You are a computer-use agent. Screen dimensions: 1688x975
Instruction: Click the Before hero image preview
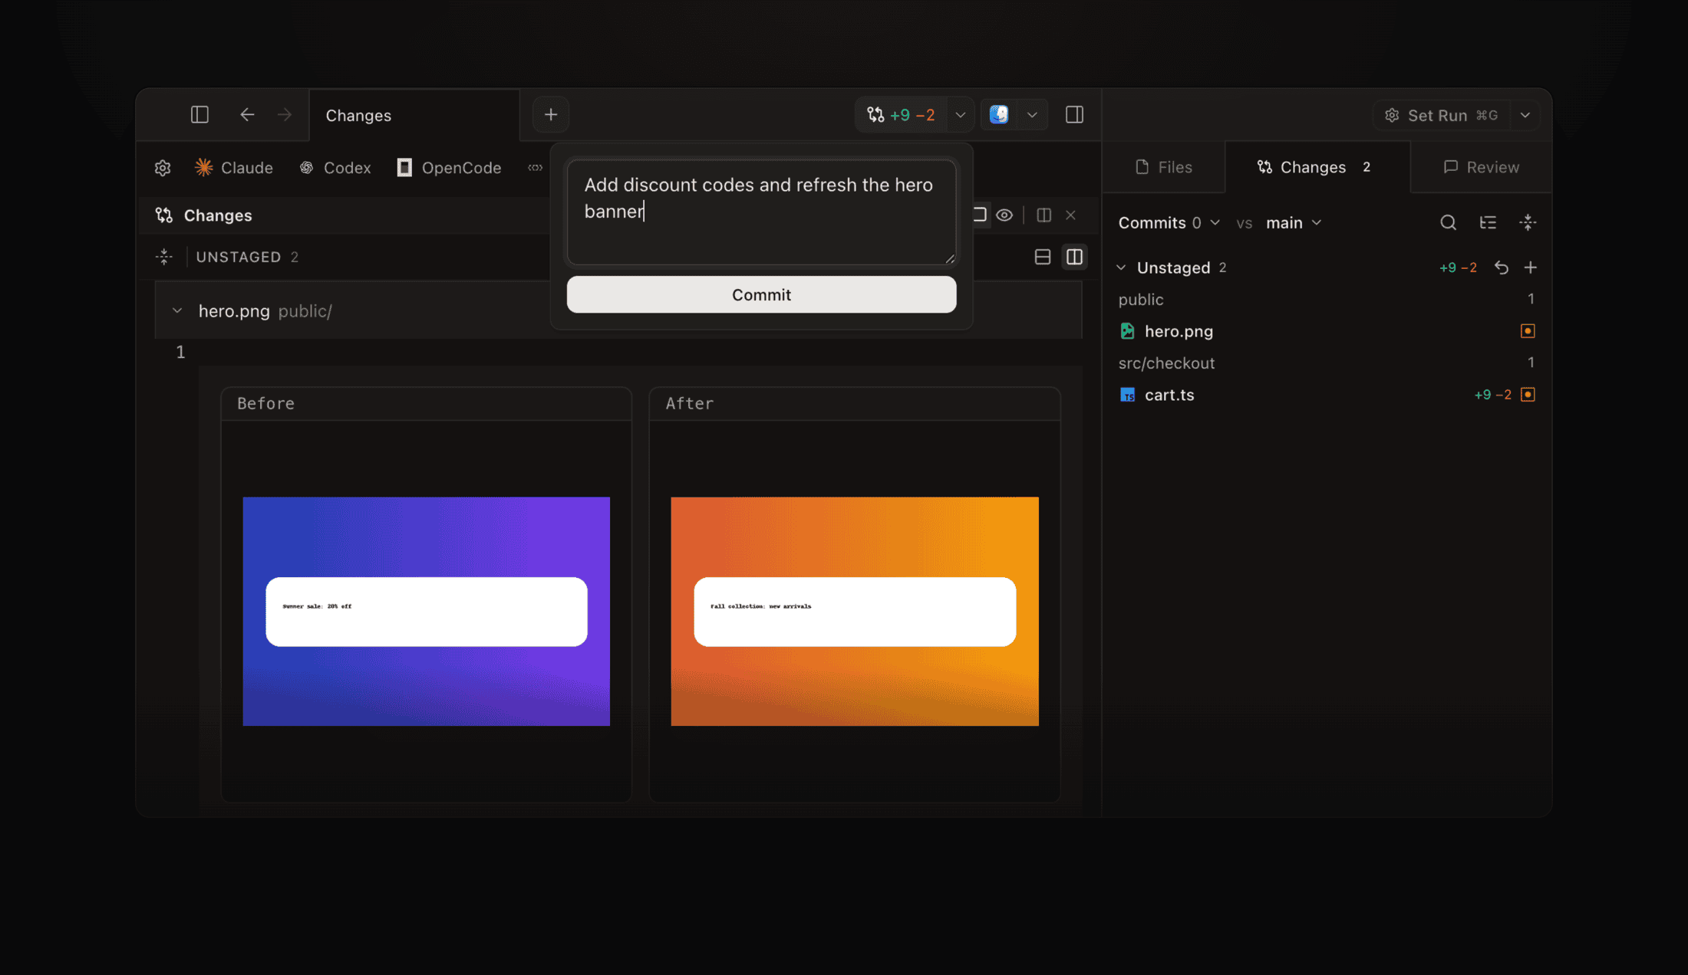click(427, 611)
